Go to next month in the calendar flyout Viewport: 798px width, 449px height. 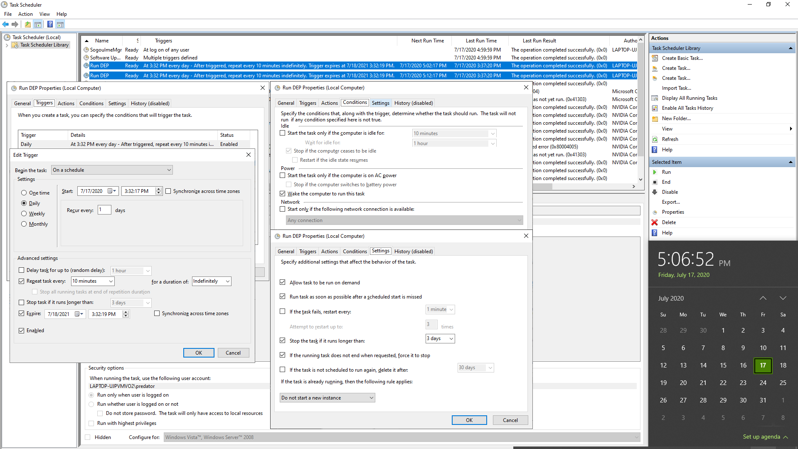tap(783, 298)
